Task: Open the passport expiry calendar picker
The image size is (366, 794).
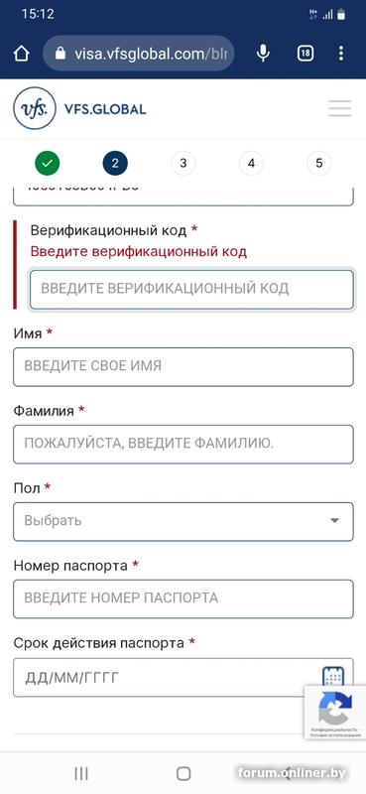Action: tap(333, 677)
